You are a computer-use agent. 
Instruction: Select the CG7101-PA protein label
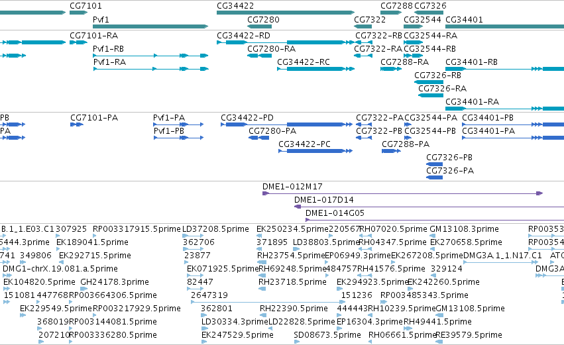94,118
